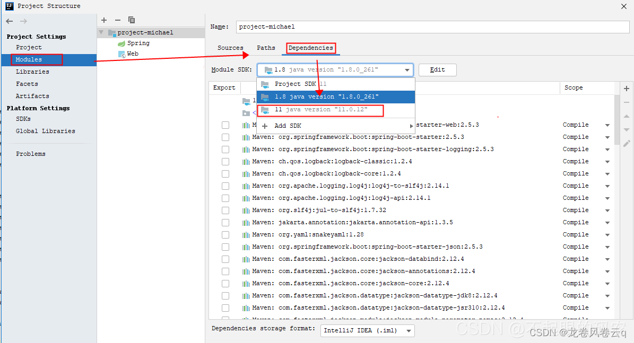Check export box for jackson-annotations:2.12.4

pos(225,271)
